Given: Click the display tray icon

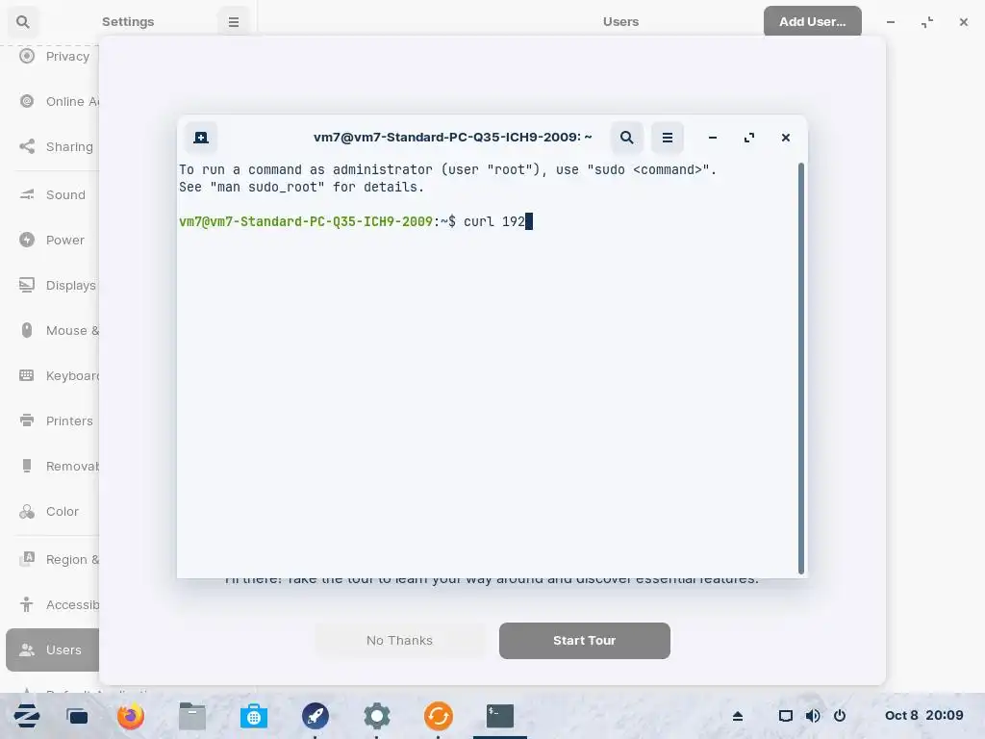Looking at the screenshot, I should pyautogui.click(x=785, y=716).
